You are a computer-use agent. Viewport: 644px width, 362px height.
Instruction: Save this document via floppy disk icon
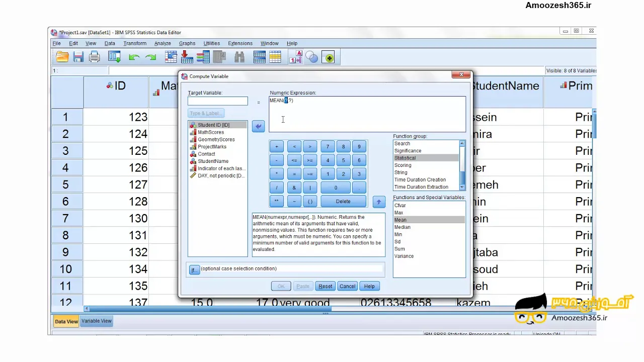(78, 57)
